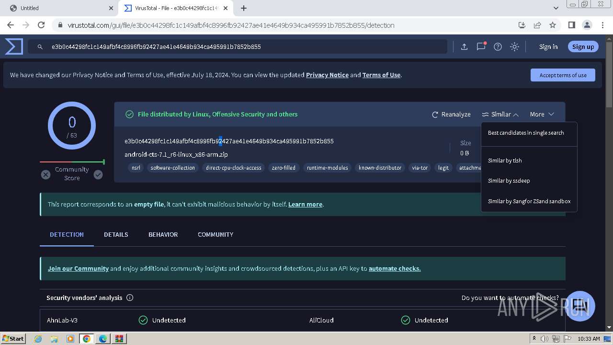The height and width of the screenshot is (345, 613).
Task: Choose Similar by tlsh
Action: pyautogui.click(x=505, y=161)
